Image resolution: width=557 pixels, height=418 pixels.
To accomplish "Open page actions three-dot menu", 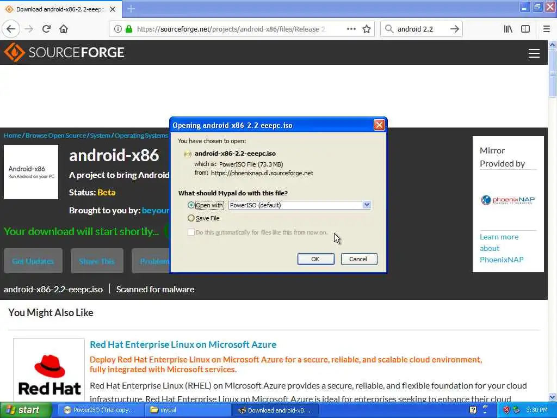I will pos(351,29).
